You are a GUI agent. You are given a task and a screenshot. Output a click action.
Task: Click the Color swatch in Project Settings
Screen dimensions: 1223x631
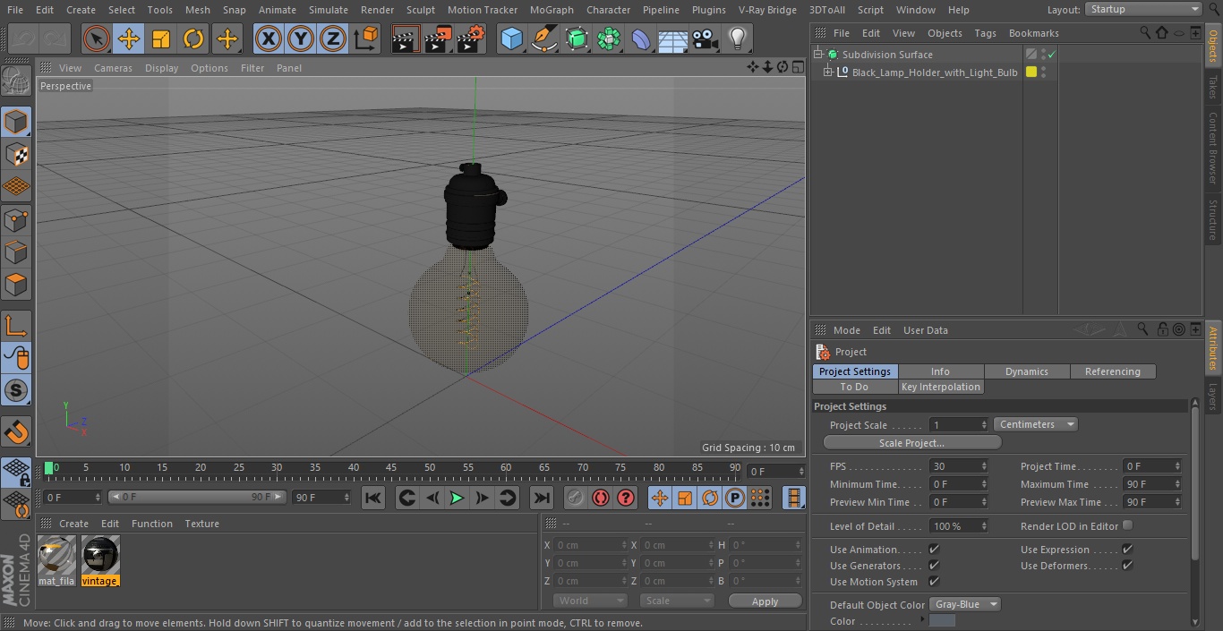click(x=943, y=620)
